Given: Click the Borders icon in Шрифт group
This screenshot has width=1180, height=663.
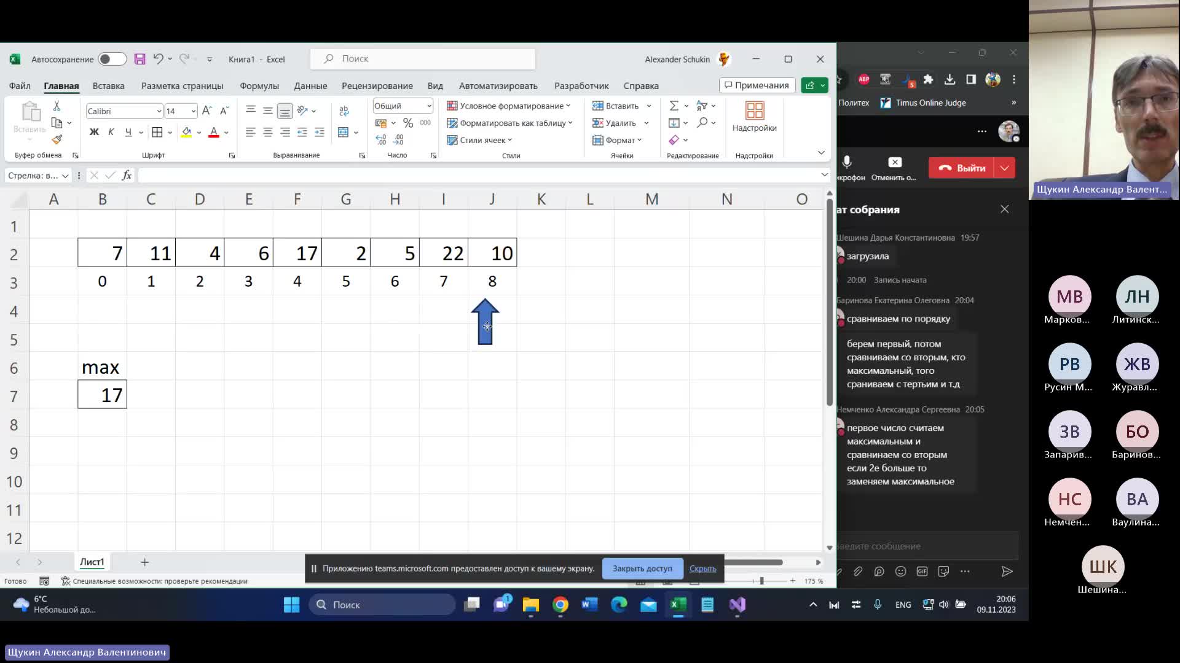Looking at the screenshot, I should (157, 132).
